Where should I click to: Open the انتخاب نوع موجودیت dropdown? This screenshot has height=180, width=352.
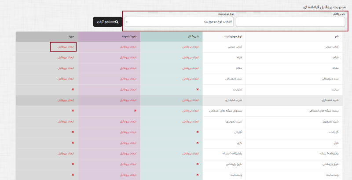click(178, 22)
